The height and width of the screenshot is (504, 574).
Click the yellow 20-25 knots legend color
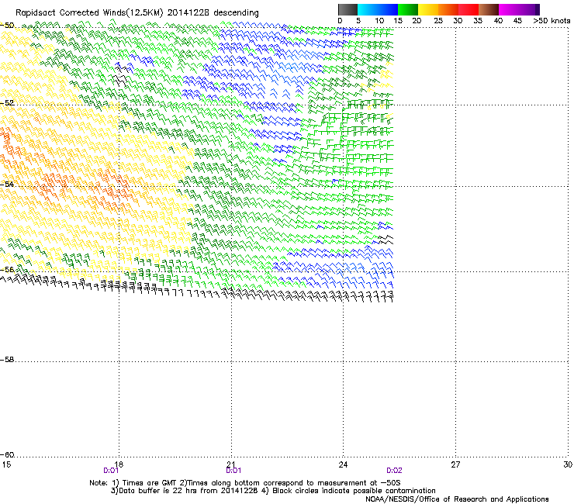point(428,9)
